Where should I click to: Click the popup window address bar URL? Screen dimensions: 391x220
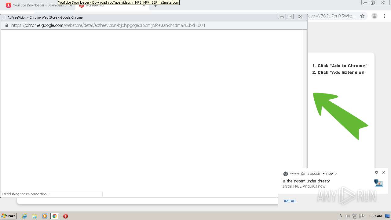click(x=108, y=25)
